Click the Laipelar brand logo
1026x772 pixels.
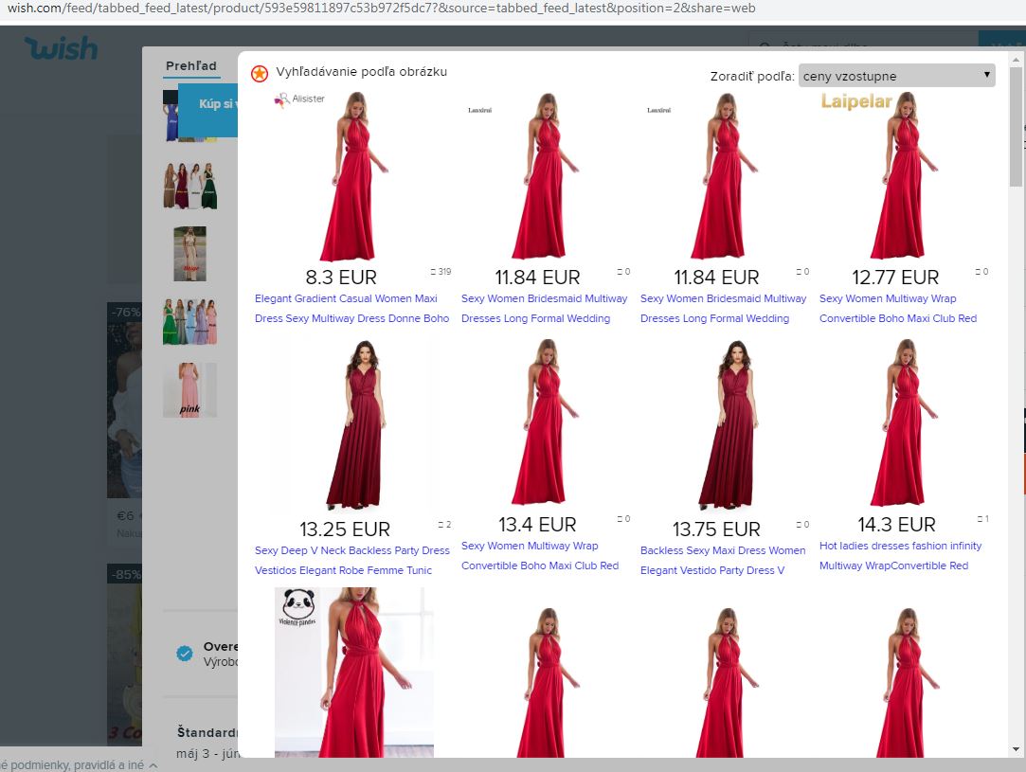(856, 101)
